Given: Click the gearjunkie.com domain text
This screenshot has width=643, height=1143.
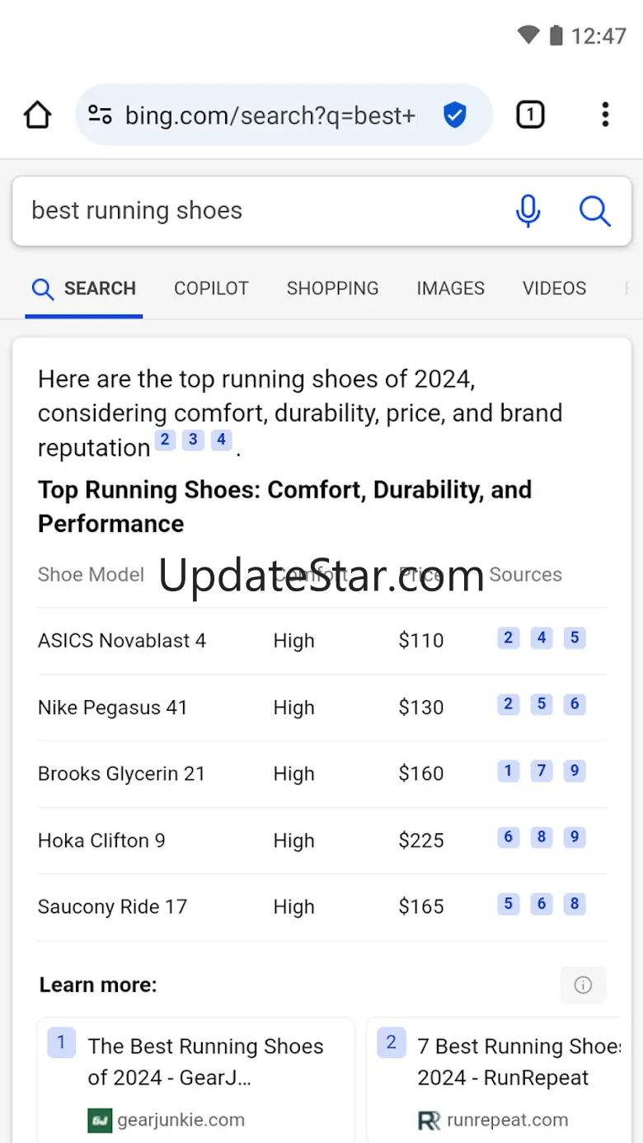Looking at the screenshot, I should point(181,1120).
